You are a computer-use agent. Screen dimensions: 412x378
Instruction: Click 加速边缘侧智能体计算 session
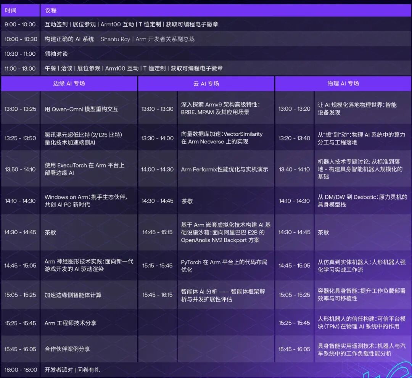(x=73, y=295)
